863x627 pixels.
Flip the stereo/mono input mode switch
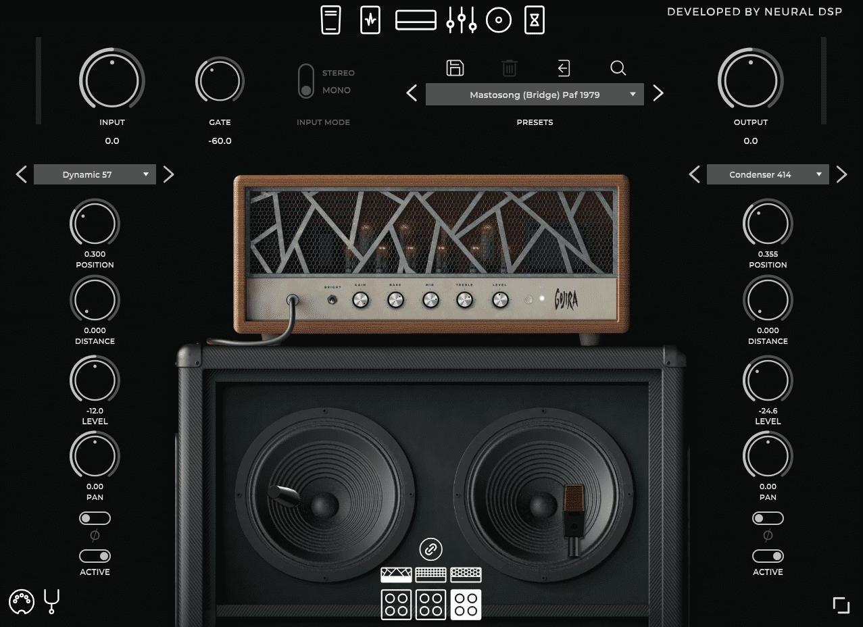click(x=306, y=81)
